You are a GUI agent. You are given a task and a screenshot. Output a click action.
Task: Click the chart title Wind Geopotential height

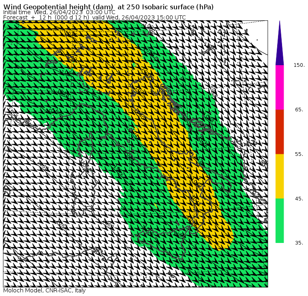coord(109,7)
